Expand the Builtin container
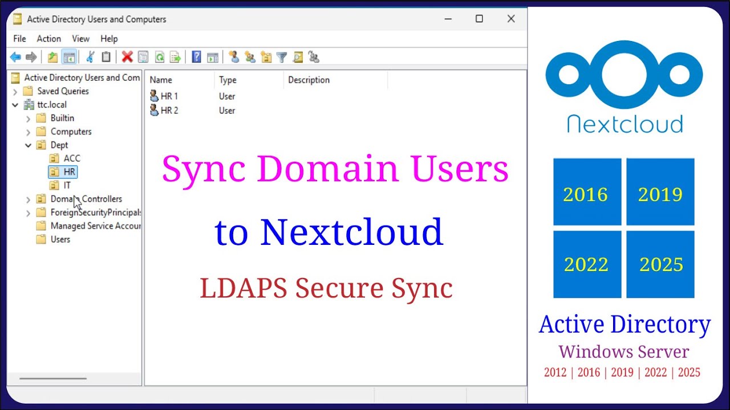The width and height of the screenshot is (730, 410). point(29,118)
